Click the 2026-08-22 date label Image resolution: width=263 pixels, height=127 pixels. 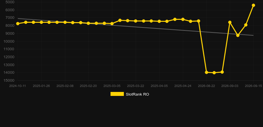click(x=206, y=86)
